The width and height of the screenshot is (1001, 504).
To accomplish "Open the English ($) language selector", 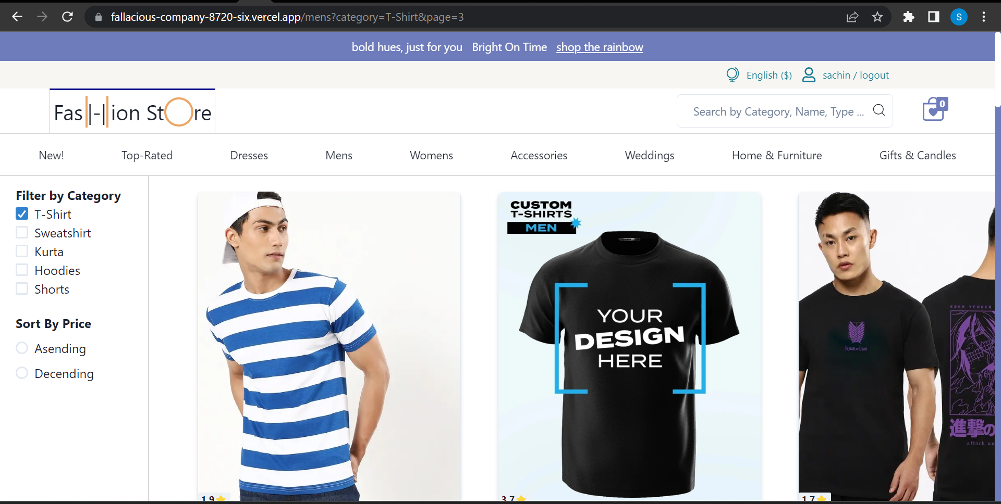I will 768,75.
